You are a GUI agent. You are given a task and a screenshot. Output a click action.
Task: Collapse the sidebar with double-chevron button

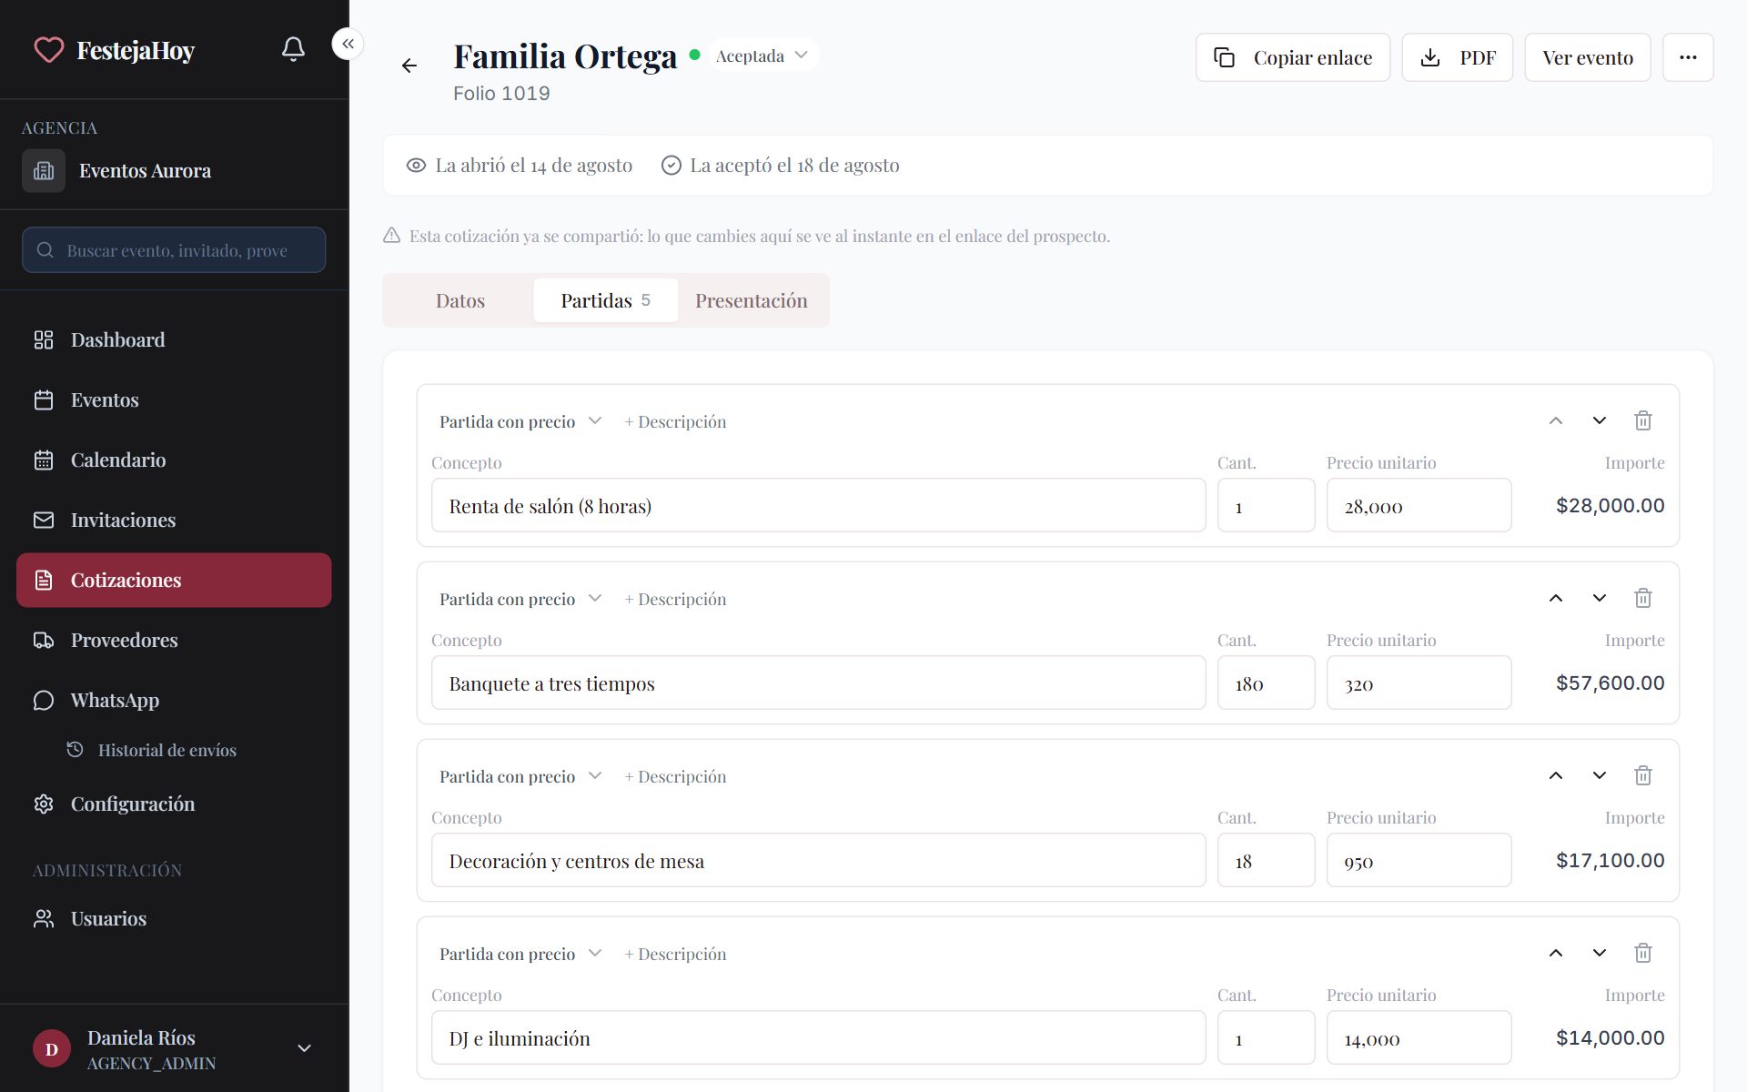tap(348, 44)
